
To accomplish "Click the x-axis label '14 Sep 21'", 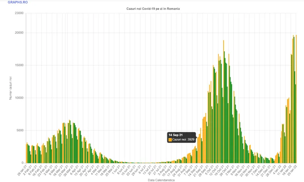I will click(193, 170).
